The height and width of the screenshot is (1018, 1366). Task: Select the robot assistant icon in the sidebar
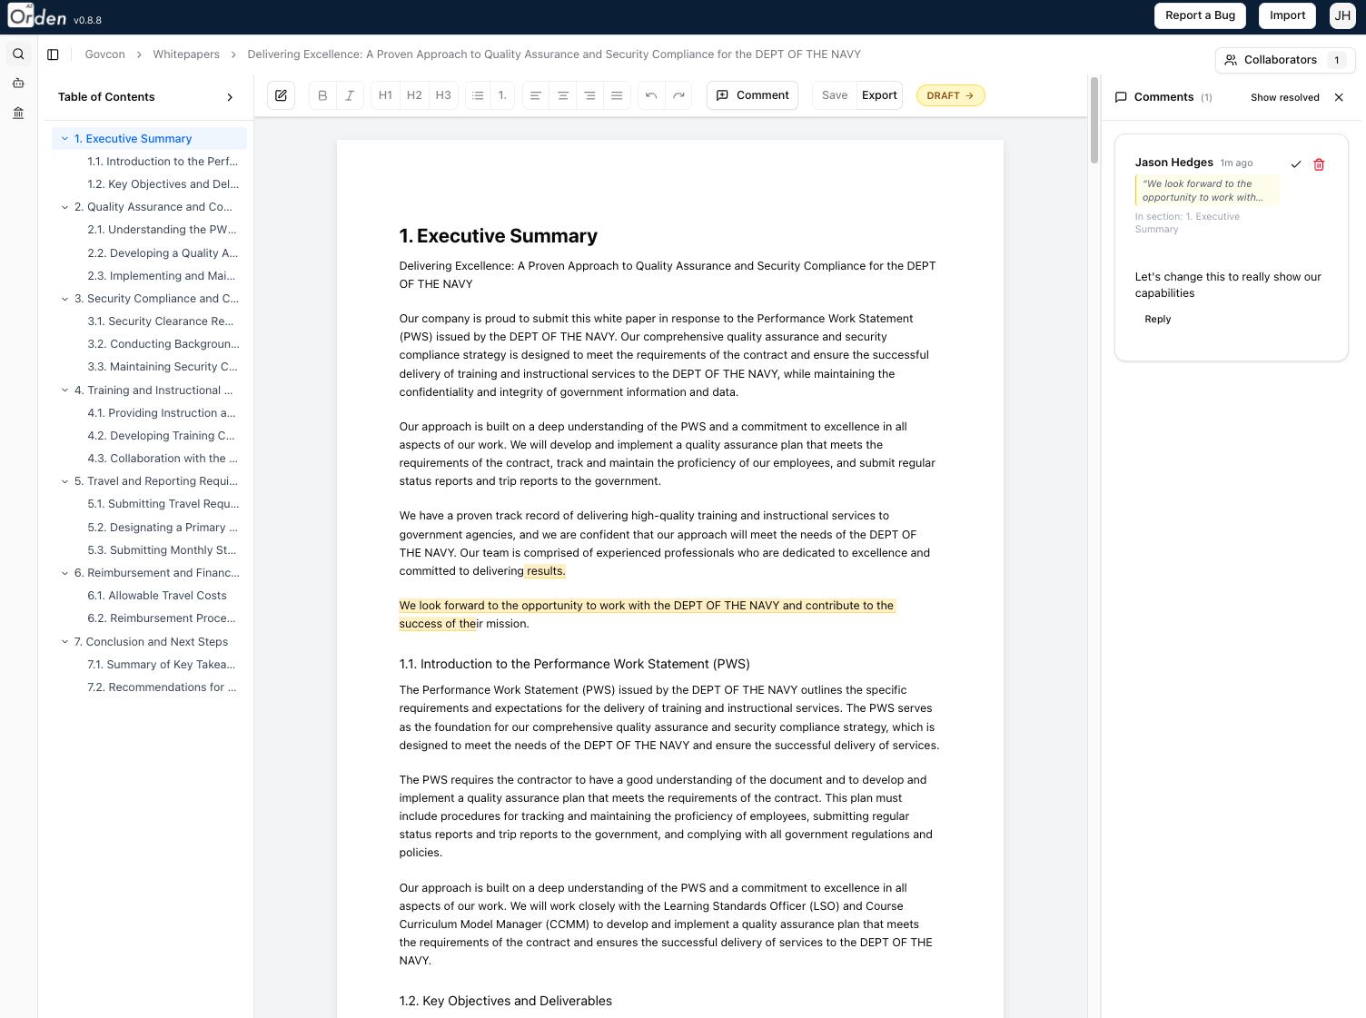tap(17, 82)
